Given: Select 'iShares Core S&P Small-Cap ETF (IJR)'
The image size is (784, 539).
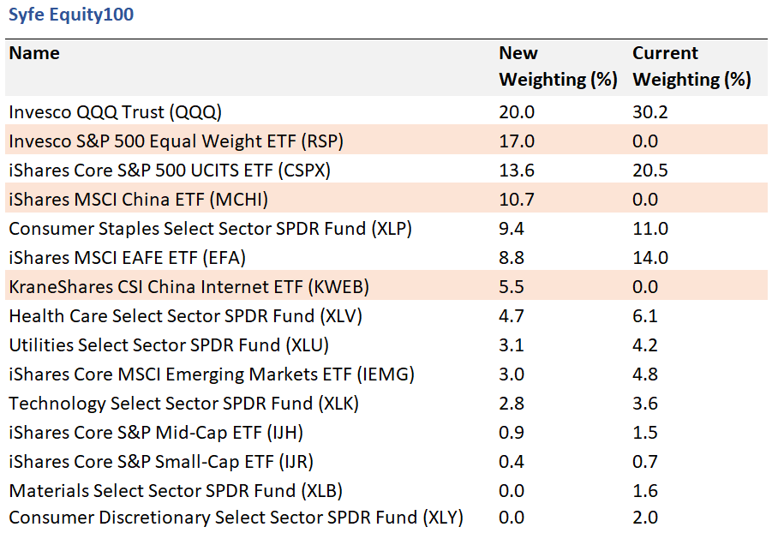Looking at the screenshot, I should point(161,462).
